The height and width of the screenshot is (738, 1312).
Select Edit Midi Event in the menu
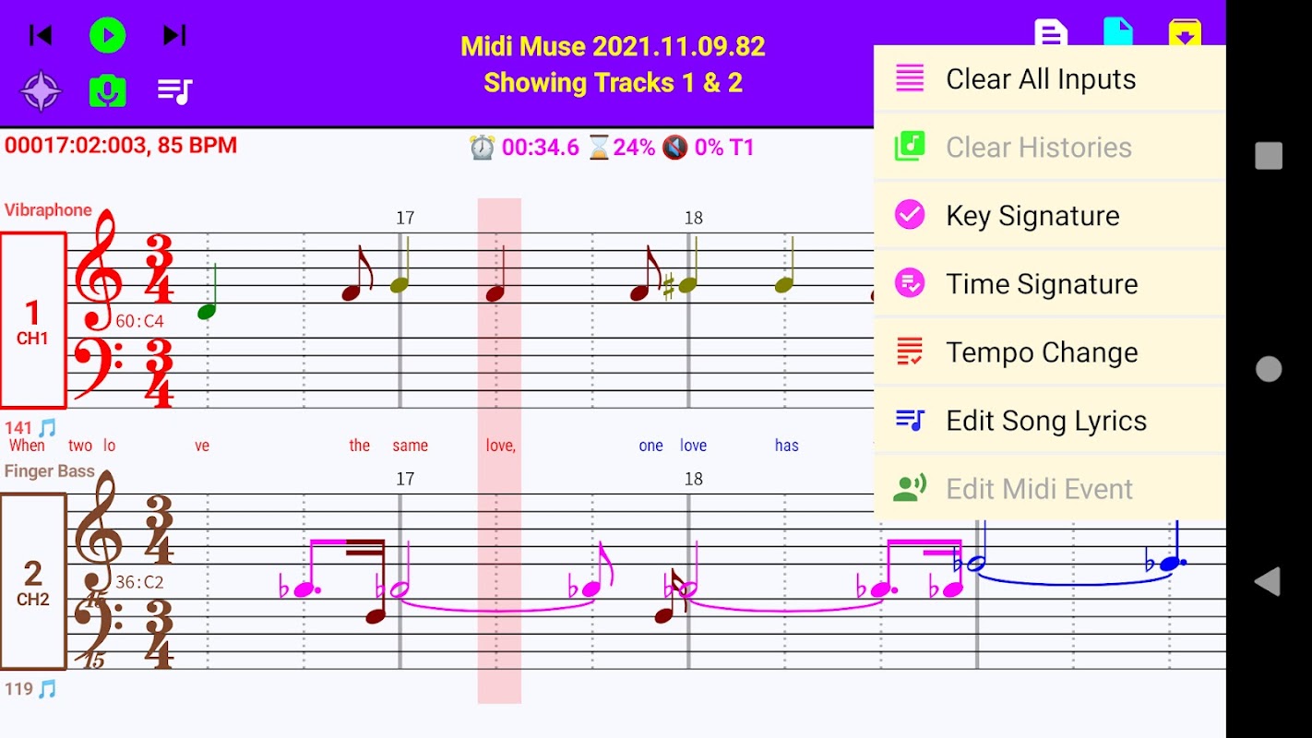pos(1050,489)
